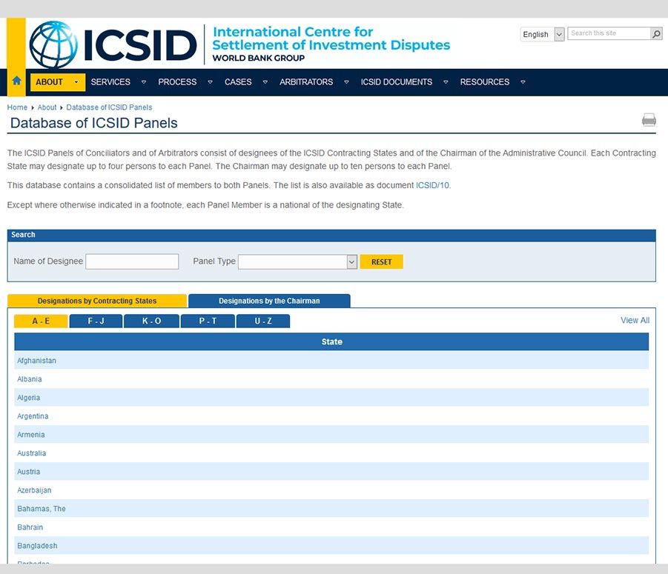Select the F - J letter tab
Image resolution: width=668 pixels, height=574 pixels.
tap(96, 320)
